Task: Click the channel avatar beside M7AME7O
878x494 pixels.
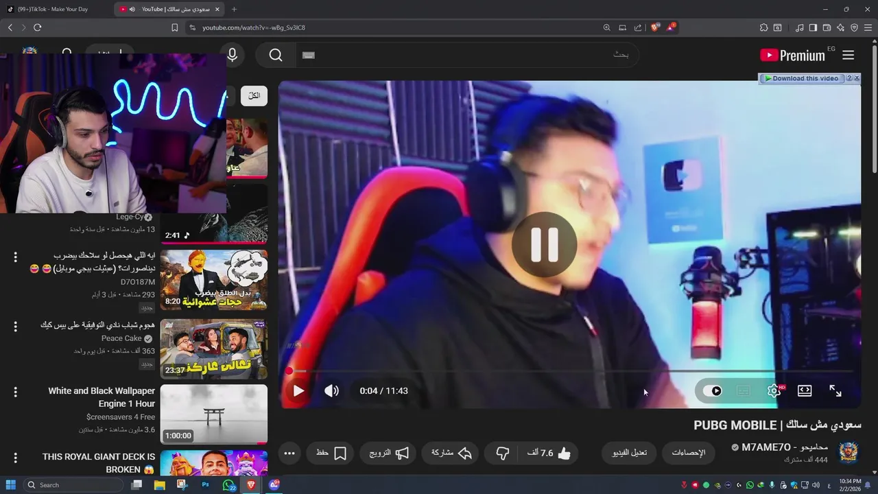Action: (849, 453)
